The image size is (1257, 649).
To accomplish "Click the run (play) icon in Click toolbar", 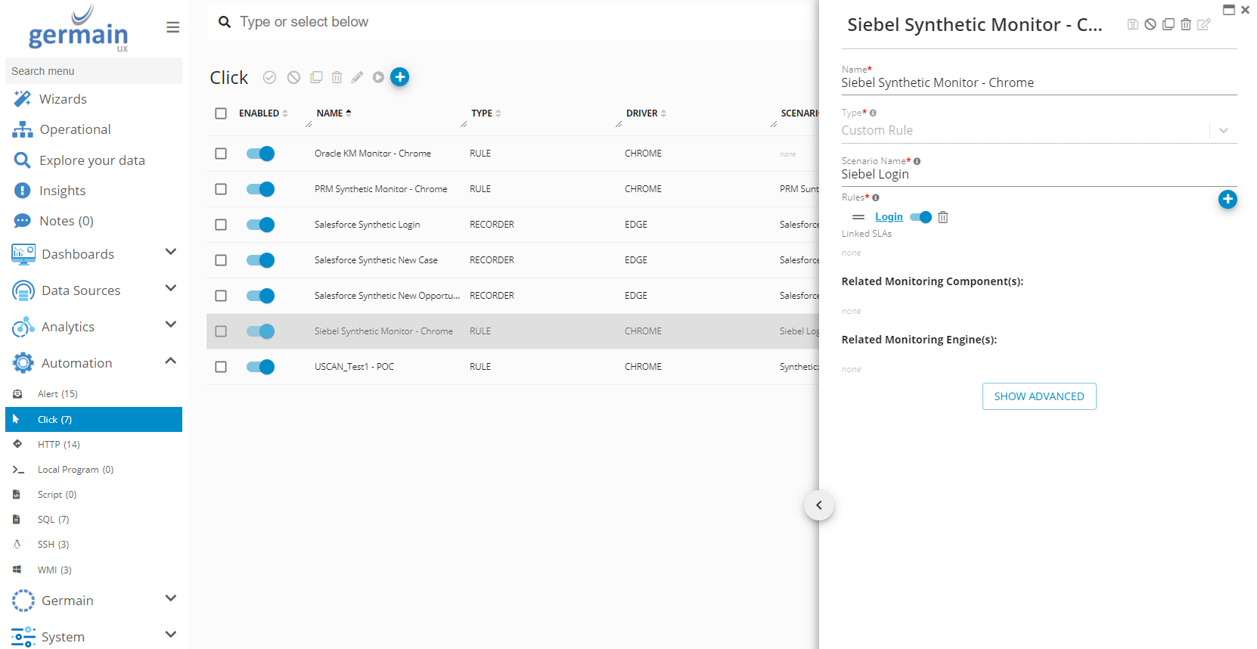I will click(x=378, y=77).
